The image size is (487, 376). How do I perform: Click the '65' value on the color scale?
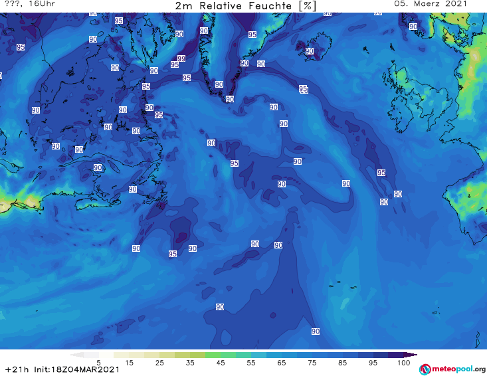coord(282,363)
